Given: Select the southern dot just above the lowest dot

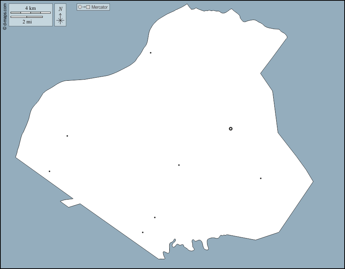Looking at the screenshot, I should point(155,217).
